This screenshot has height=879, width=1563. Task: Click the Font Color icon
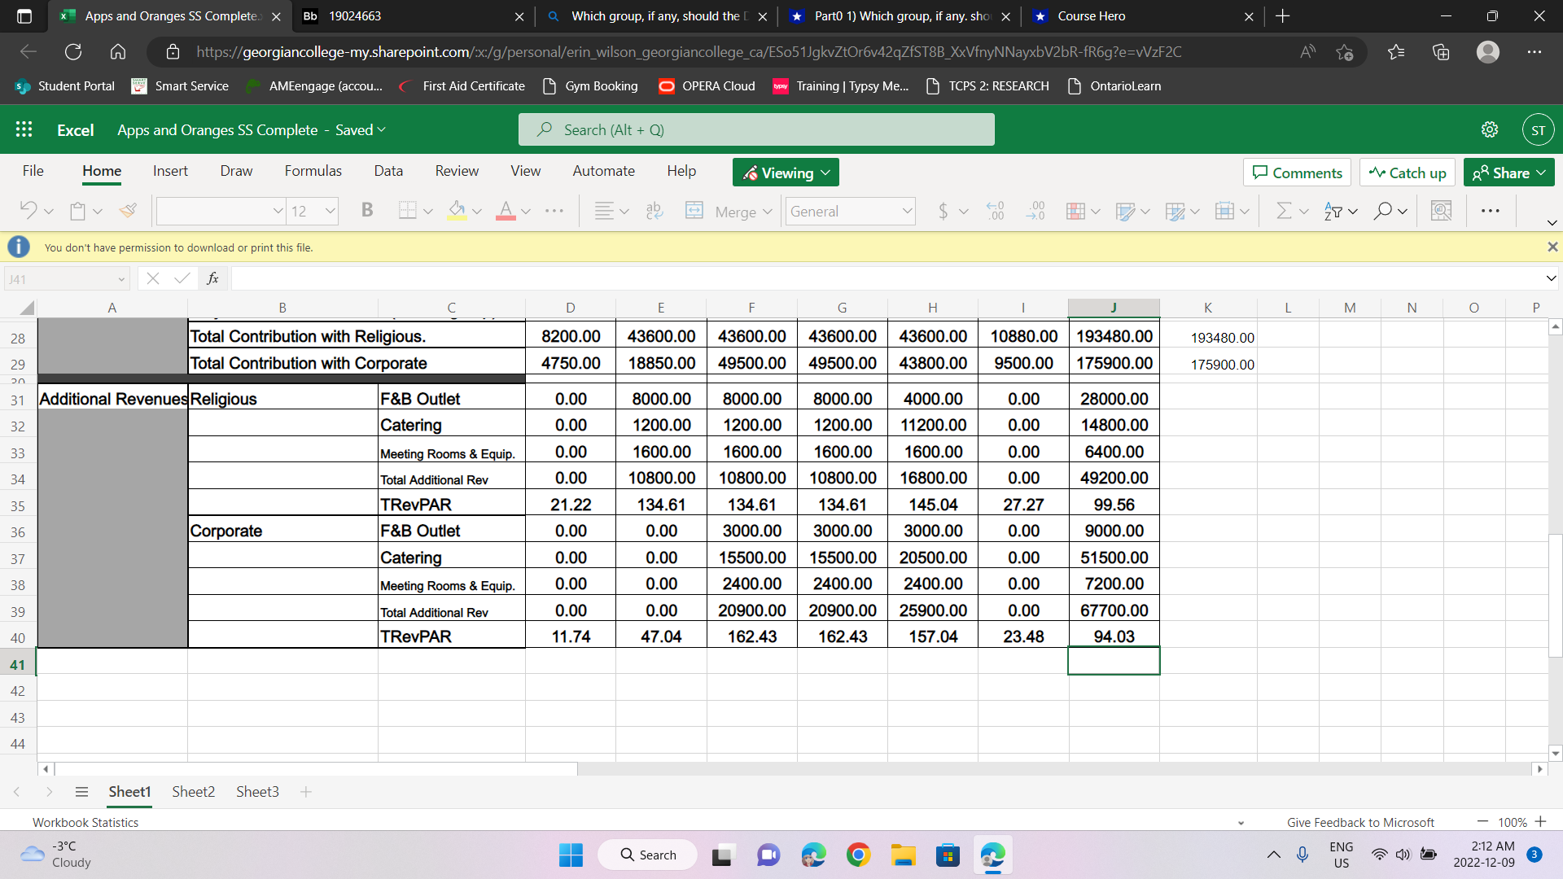tap(506, 211)
